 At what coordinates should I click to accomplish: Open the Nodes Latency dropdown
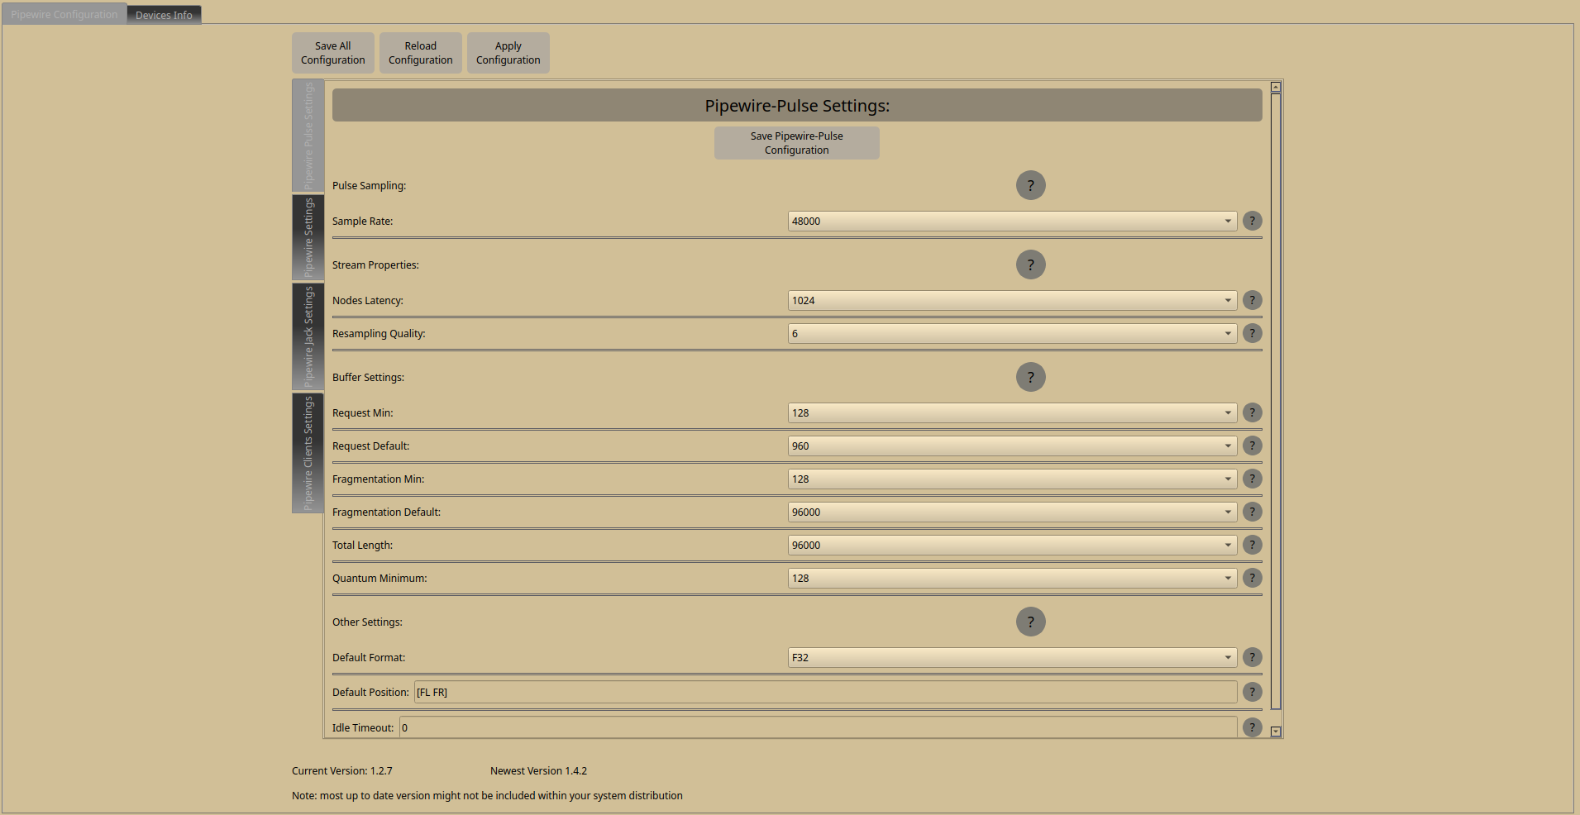click(1012, 300)
